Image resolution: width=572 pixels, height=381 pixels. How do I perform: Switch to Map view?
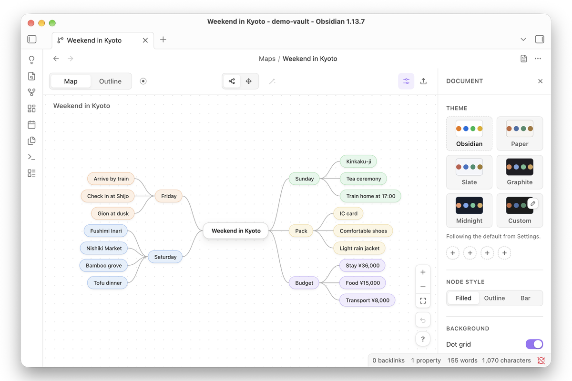(x=71, y=81)
